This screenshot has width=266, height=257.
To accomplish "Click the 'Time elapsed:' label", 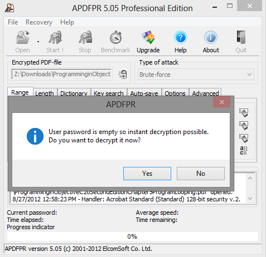I will click(x=25, y=220).
